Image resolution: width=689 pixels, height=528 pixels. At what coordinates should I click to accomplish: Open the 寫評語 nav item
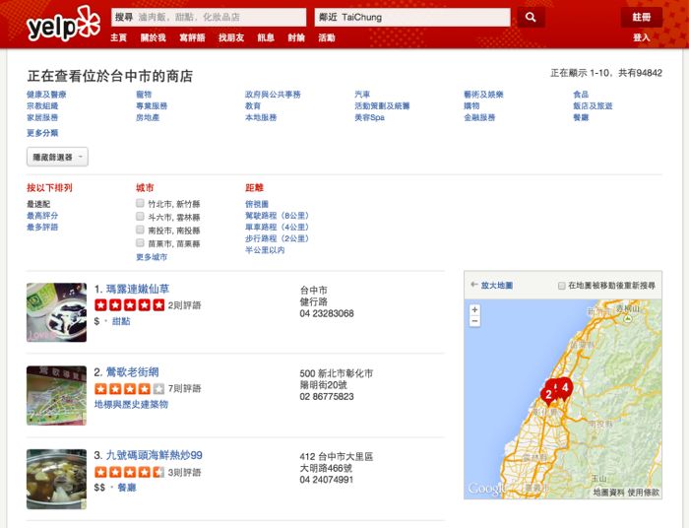point(192,37)
